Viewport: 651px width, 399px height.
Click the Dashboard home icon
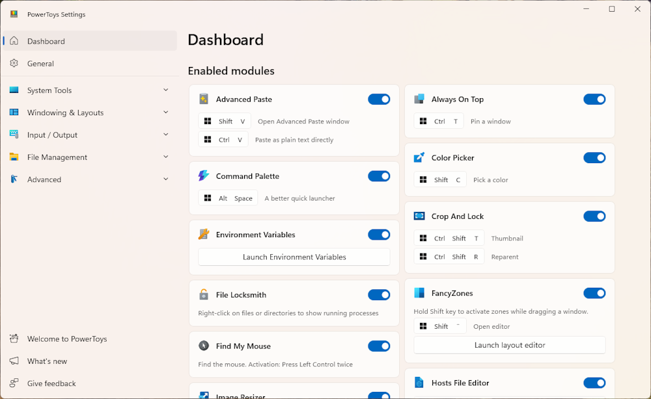point(14,41)
